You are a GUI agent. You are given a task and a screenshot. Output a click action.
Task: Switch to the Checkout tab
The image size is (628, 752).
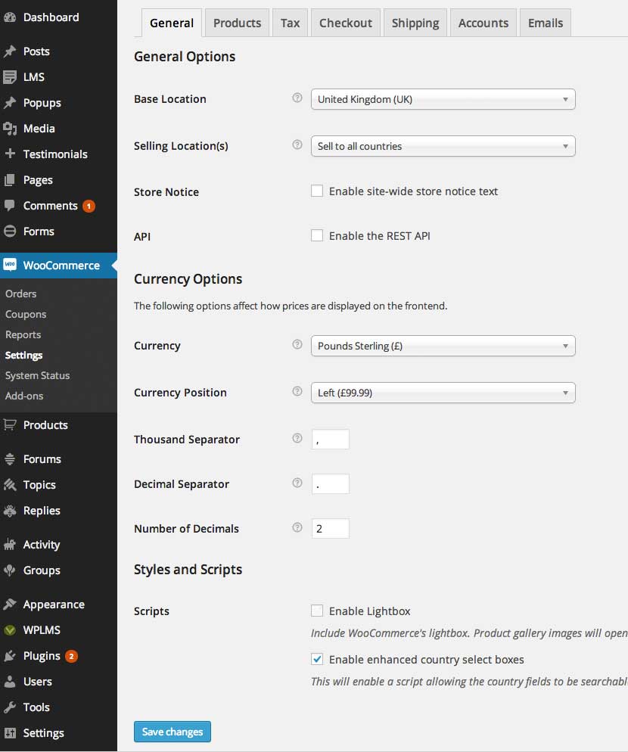[346, 23]
